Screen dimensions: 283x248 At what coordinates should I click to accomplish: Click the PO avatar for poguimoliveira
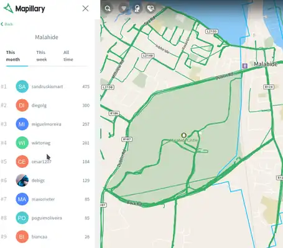pos(22,218)
